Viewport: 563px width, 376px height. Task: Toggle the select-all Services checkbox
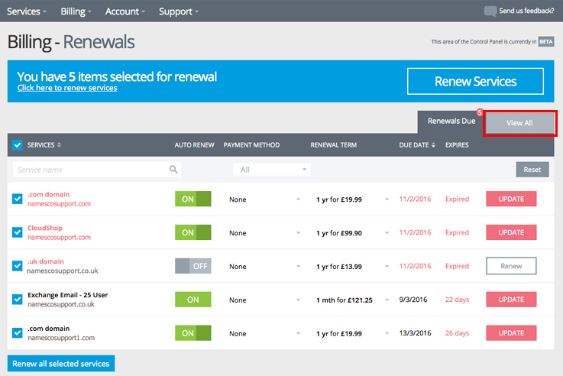click(x=18, y=144)
